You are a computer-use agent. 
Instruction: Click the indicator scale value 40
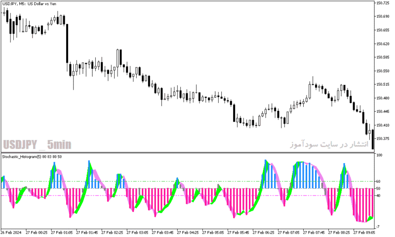[x=378, y=196]
